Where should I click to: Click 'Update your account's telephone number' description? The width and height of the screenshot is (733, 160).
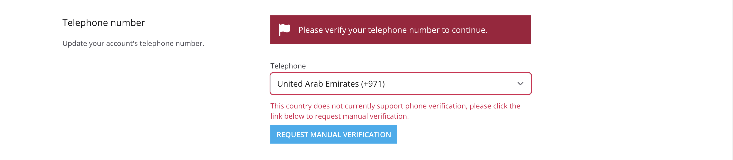[133, 43]
